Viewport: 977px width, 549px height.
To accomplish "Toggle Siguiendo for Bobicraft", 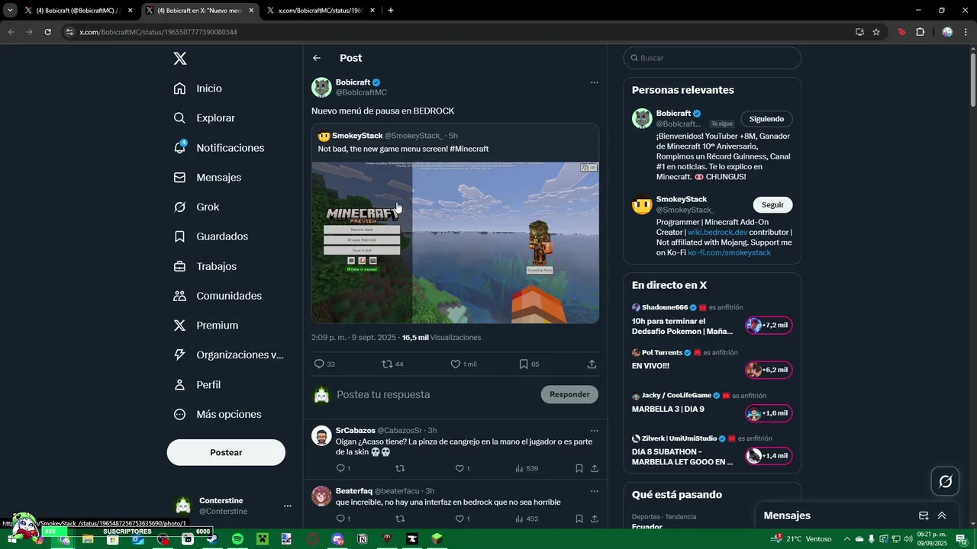I will 766,119.
